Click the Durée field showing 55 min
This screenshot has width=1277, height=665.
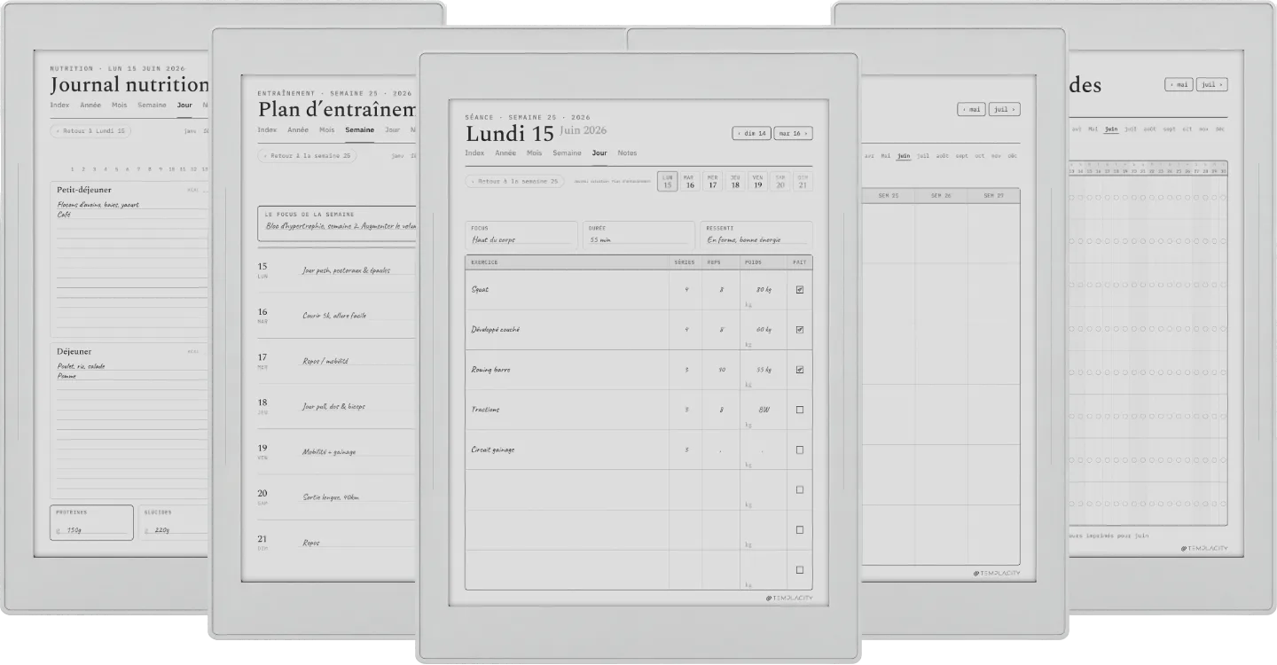click(x=638, y=234)
